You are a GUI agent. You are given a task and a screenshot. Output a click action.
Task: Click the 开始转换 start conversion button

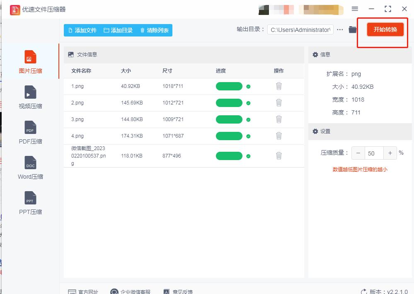(x=384, y=29)
